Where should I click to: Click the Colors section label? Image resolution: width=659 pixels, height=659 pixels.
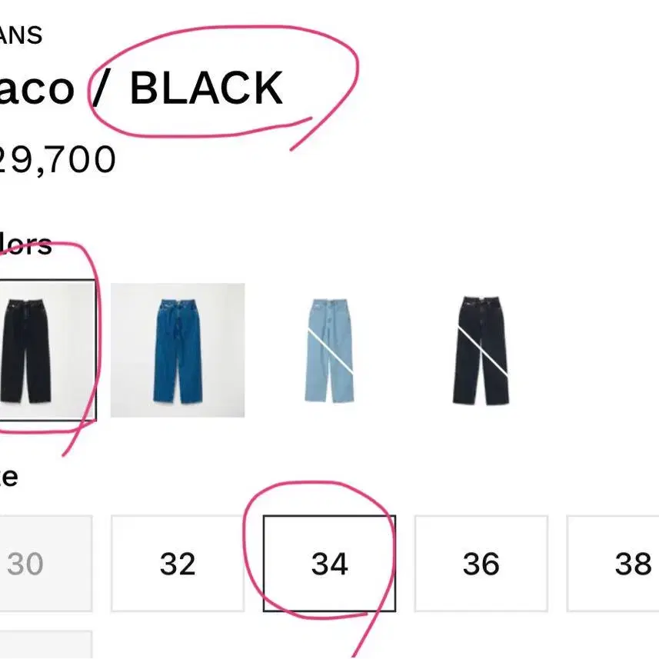pyautogui.click(x=25, y=245)
